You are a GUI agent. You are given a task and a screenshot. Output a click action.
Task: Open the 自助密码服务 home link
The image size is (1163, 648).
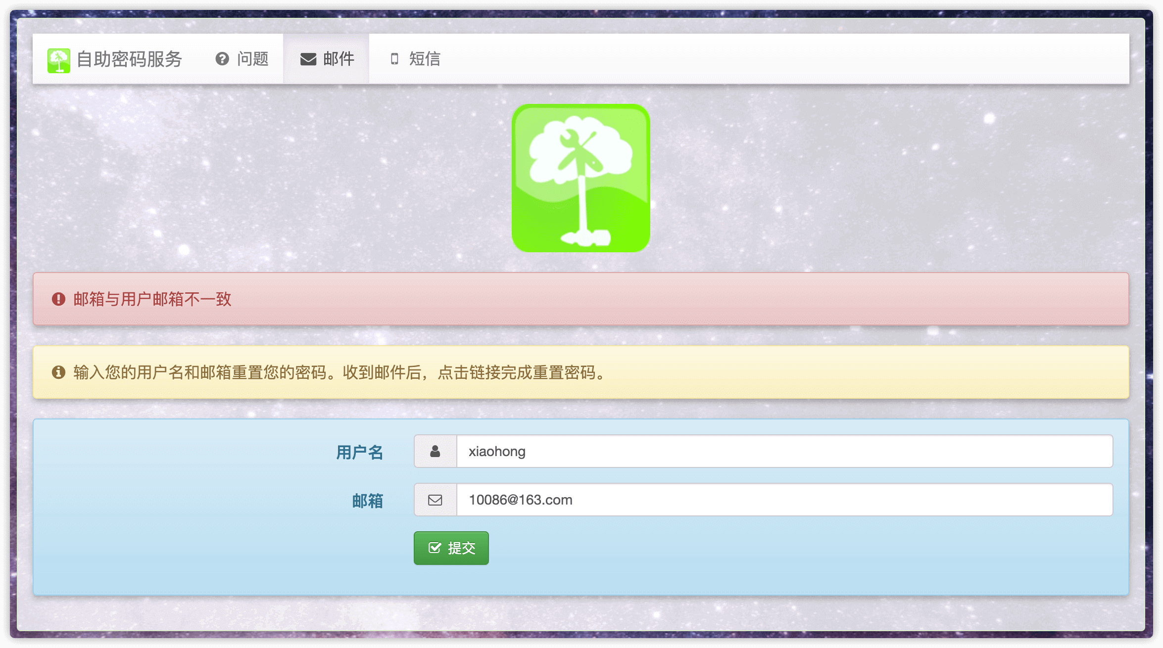pyautogui.click(x=130, y=59)
